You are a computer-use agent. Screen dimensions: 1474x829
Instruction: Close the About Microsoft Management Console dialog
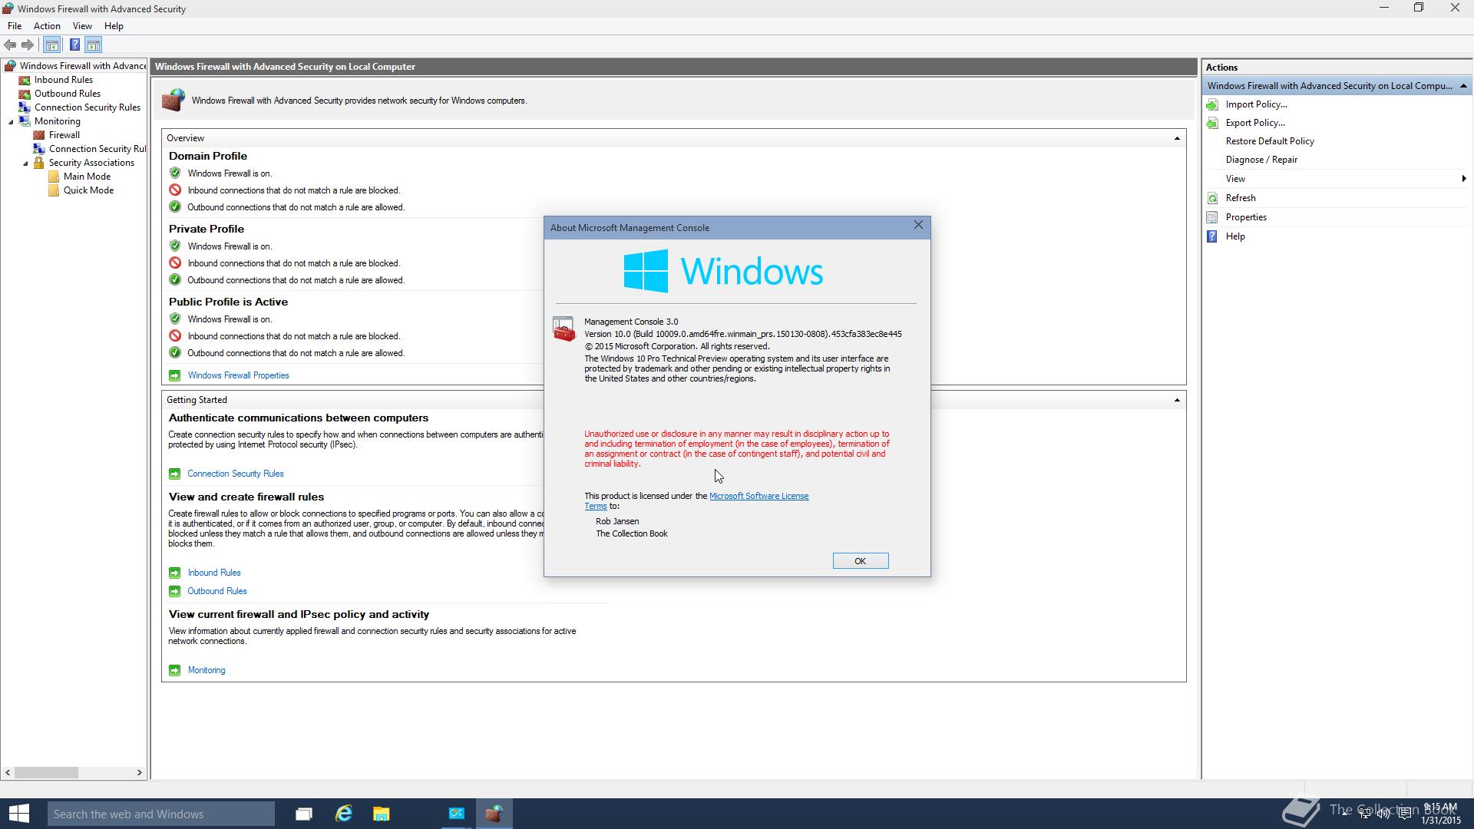click(918, 226)
